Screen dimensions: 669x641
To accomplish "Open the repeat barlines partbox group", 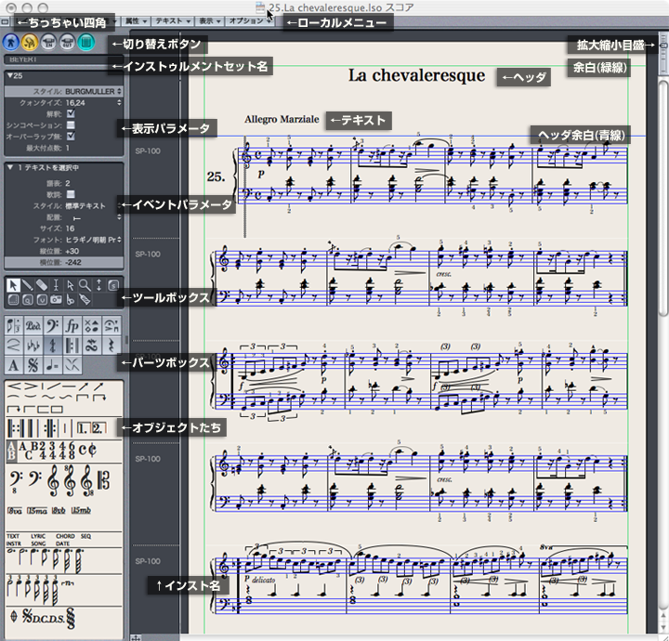I will (72, 346).
